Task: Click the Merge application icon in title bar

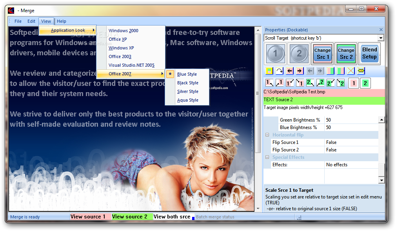Action: coord(11,11)
